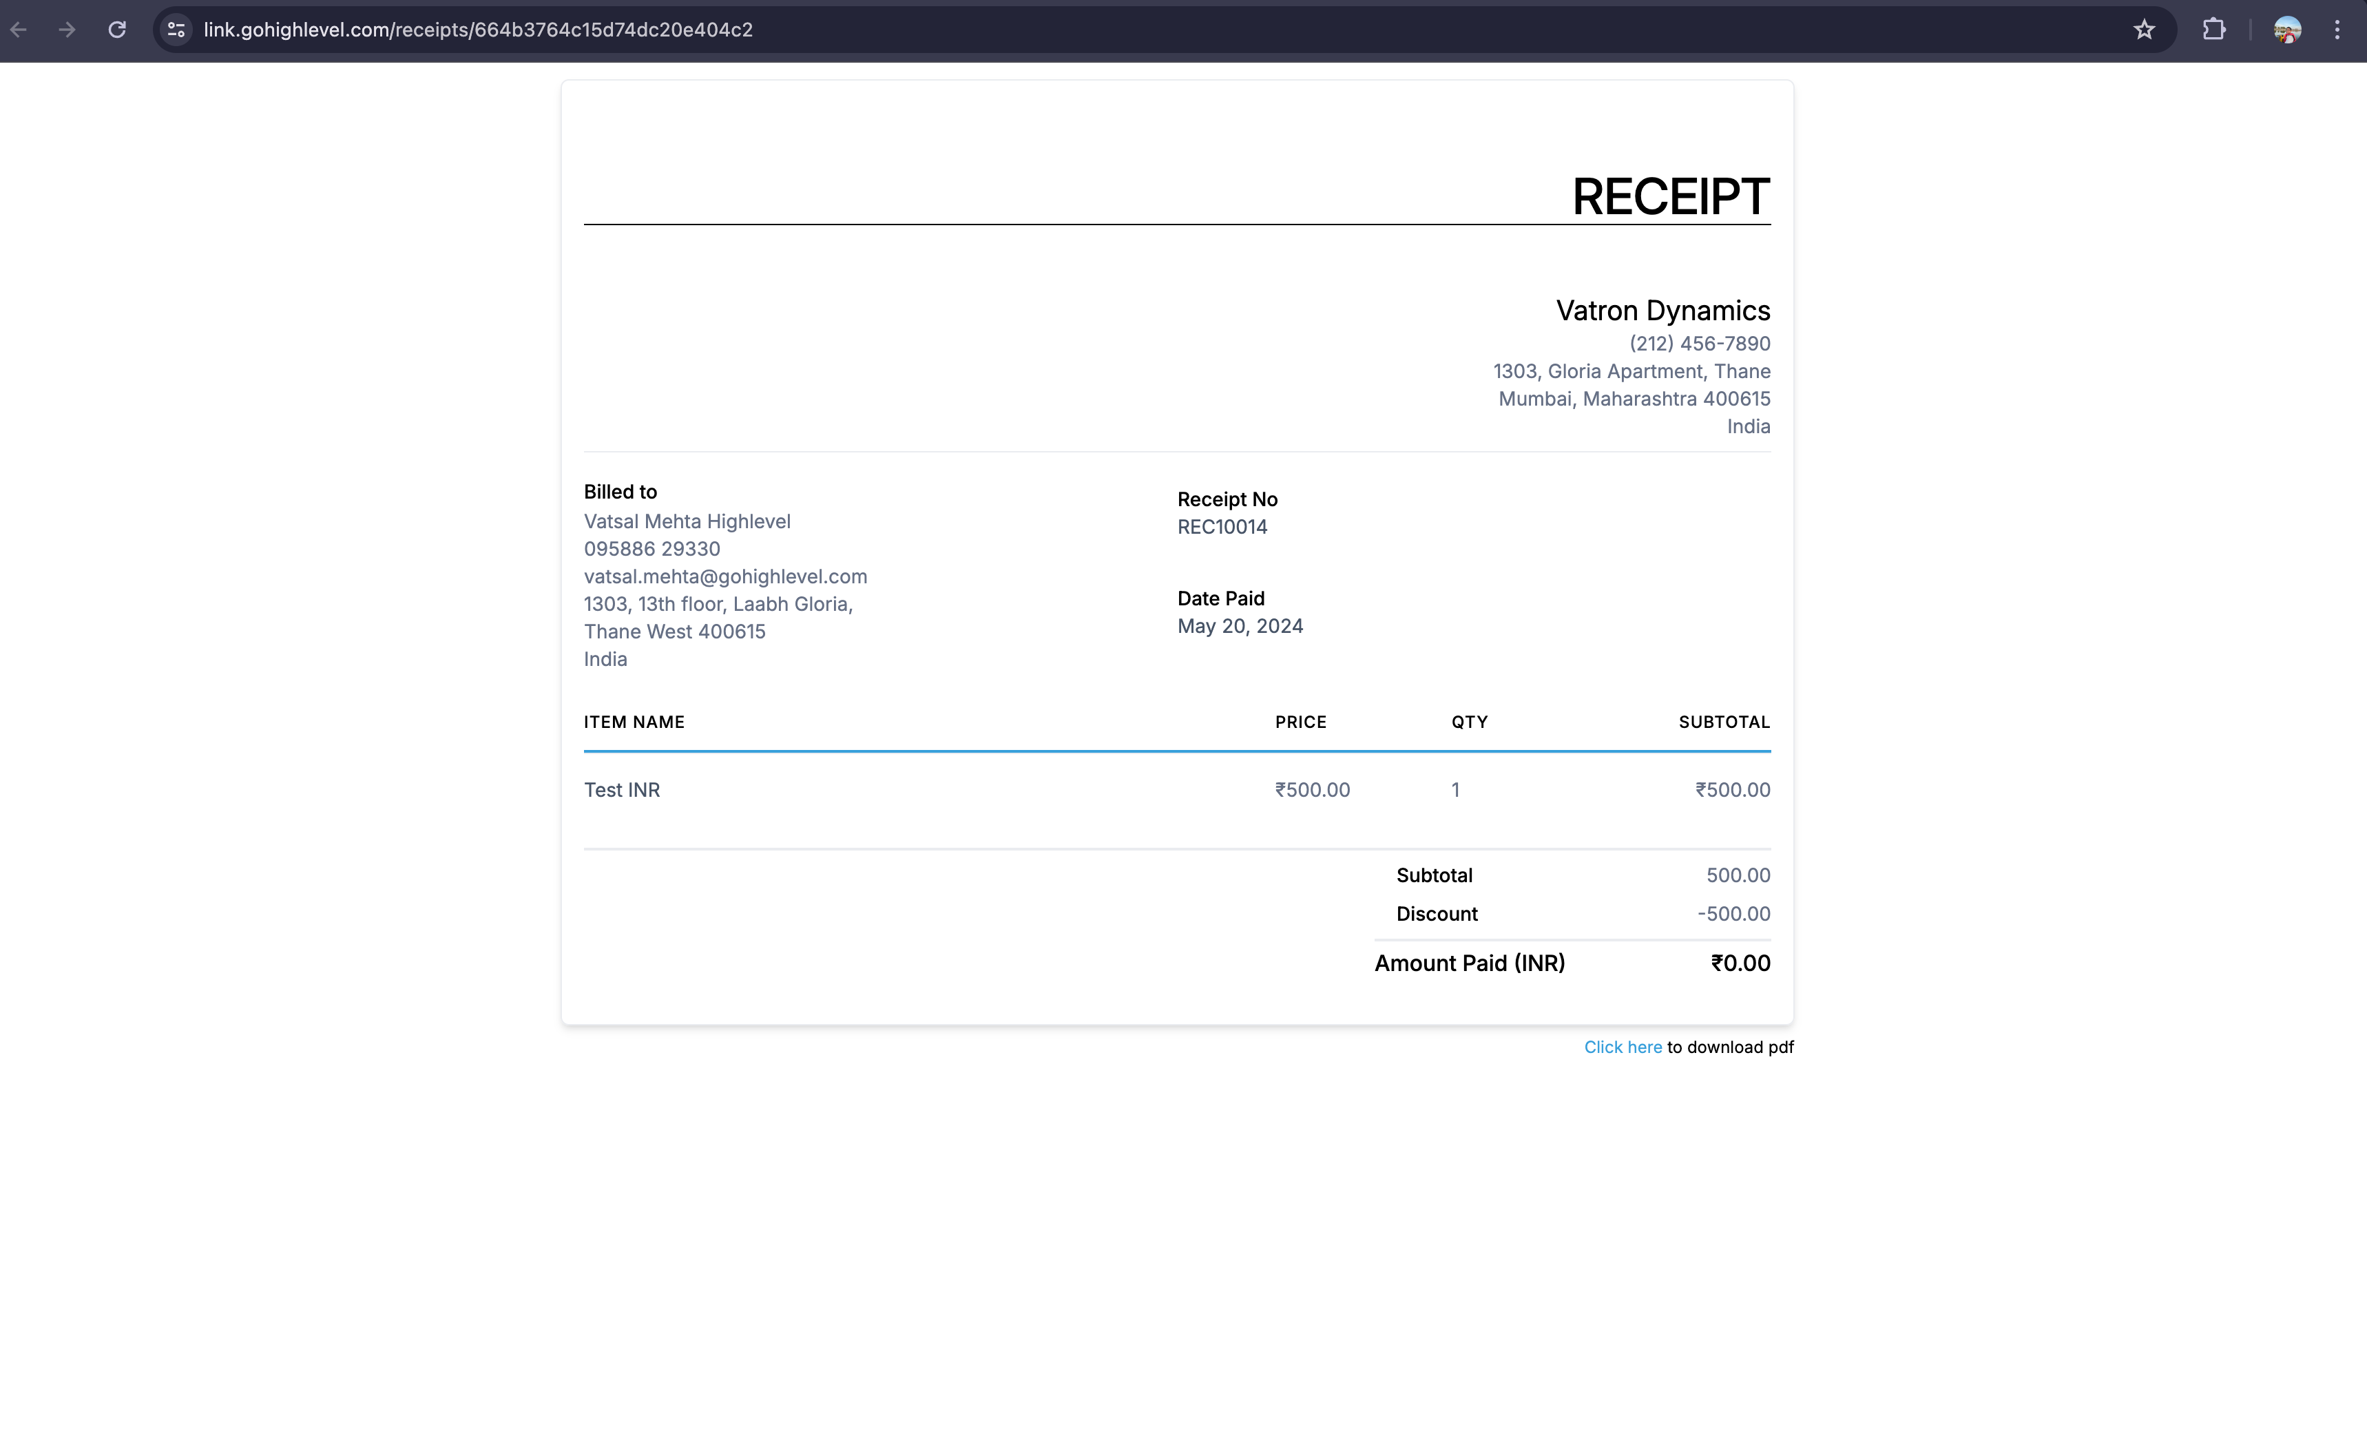Click the Amount Paid ₹0.00 value

point(1740,963)
